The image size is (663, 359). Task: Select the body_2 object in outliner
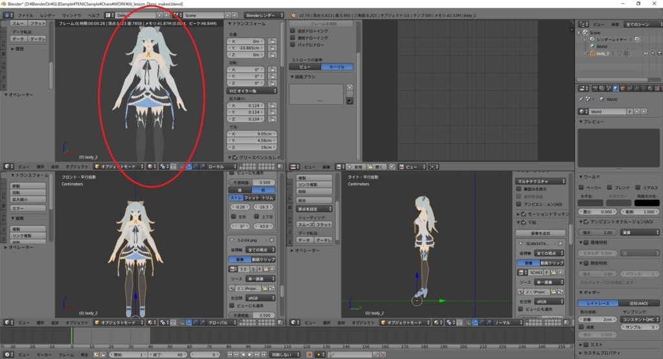pyautogui.click(x=602, y=54)
